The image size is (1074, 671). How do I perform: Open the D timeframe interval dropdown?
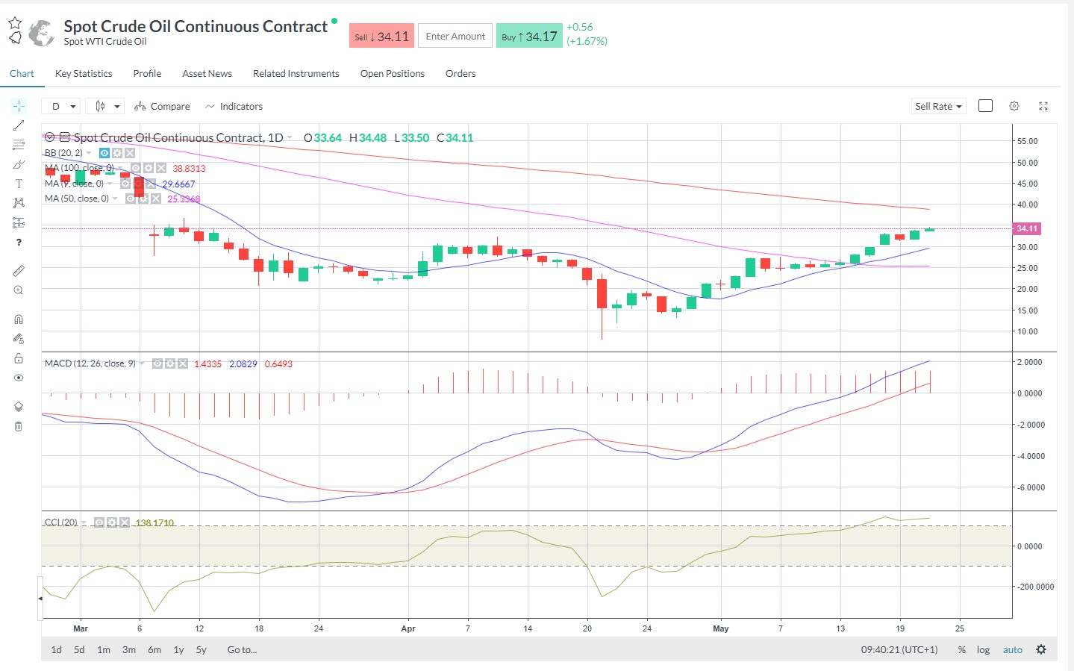point(60,106)
